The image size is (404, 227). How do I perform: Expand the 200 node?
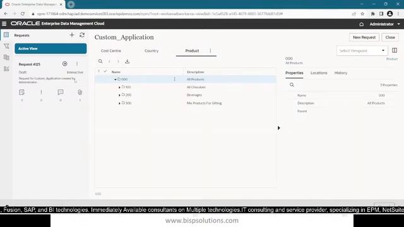click(x=119, y=95)
